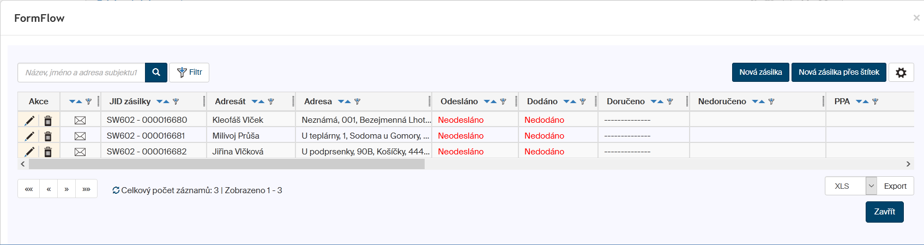Click the Nová zásilka button

[760, 73]
